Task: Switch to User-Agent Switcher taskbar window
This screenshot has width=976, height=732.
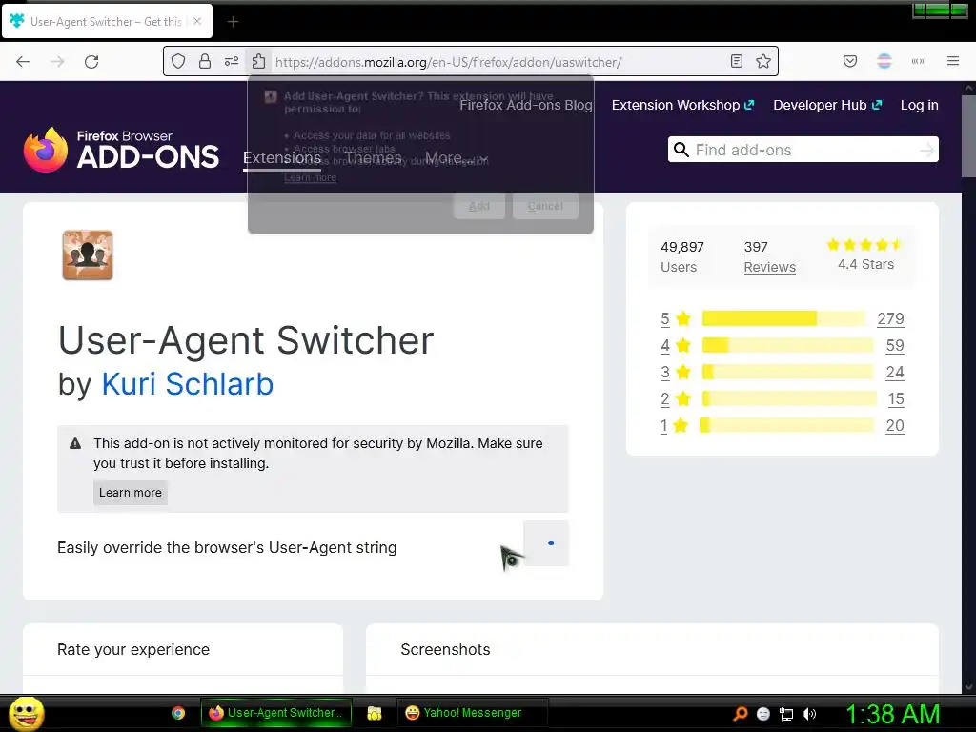Action: pyautogui.click(x=276, y=713)
